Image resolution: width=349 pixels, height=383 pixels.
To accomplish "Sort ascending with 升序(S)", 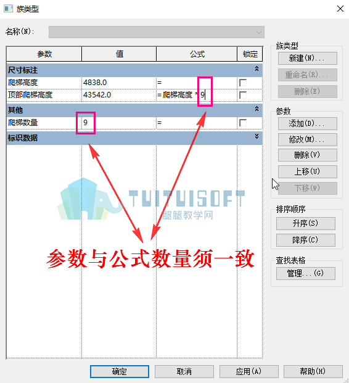I will [306, 223].
